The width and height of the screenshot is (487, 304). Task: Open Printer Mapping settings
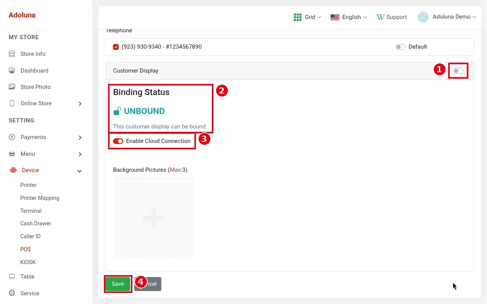point(40,198)
